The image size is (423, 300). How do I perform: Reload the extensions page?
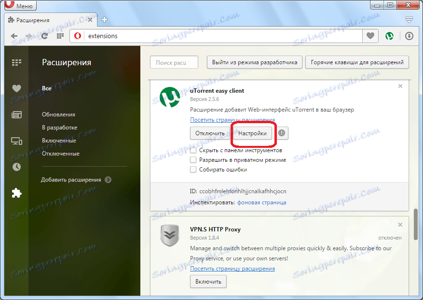(44, 36)
